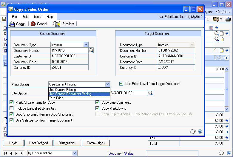233x157 pixels.
Task: Open the source Document Type dropdown
Action: click(x=86, y=45)
